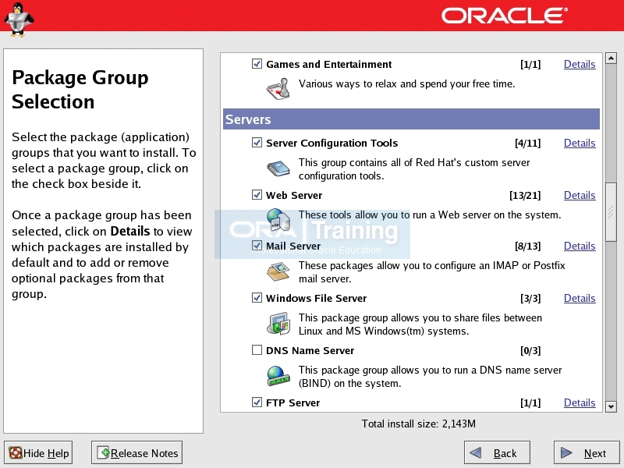624x468 pixels.
Task: Click the Mail Server envelope icon
Action: (x=278, y=271)
